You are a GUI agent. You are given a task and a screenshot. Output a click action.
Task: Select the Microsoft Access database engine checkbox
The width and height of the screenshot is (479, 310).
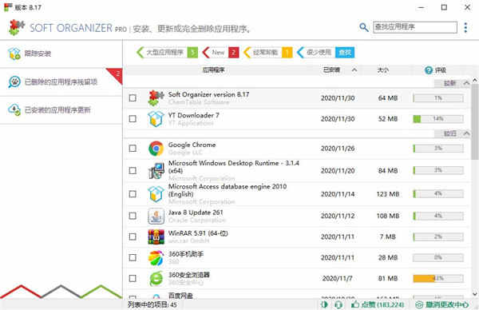[x=133, y=194]
